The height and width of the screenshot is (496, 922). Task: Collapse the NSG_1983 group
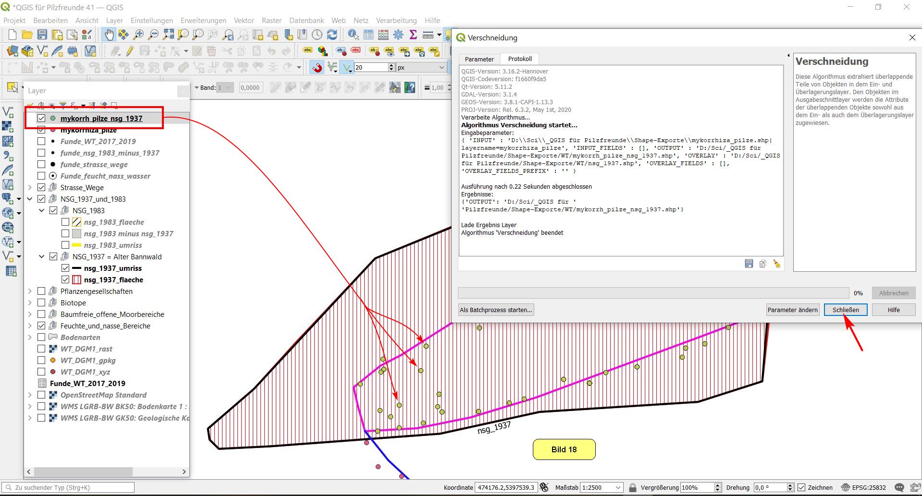[x=42, y=211]
